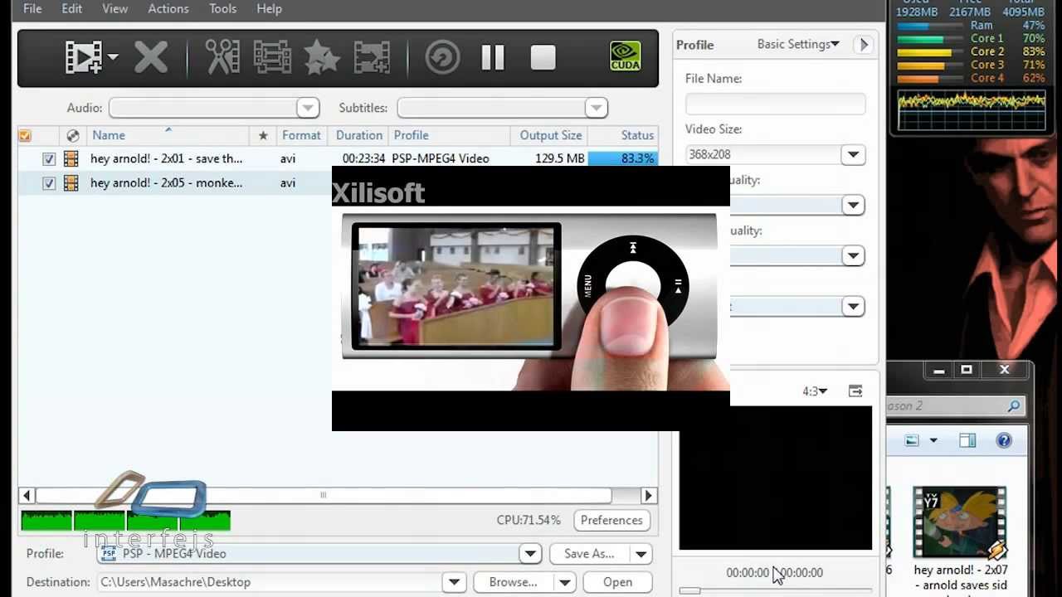Screen dimensions: 1062x597
Task: Open the 4:3 aspect ratio dropdown
Action: click(814, 391)
